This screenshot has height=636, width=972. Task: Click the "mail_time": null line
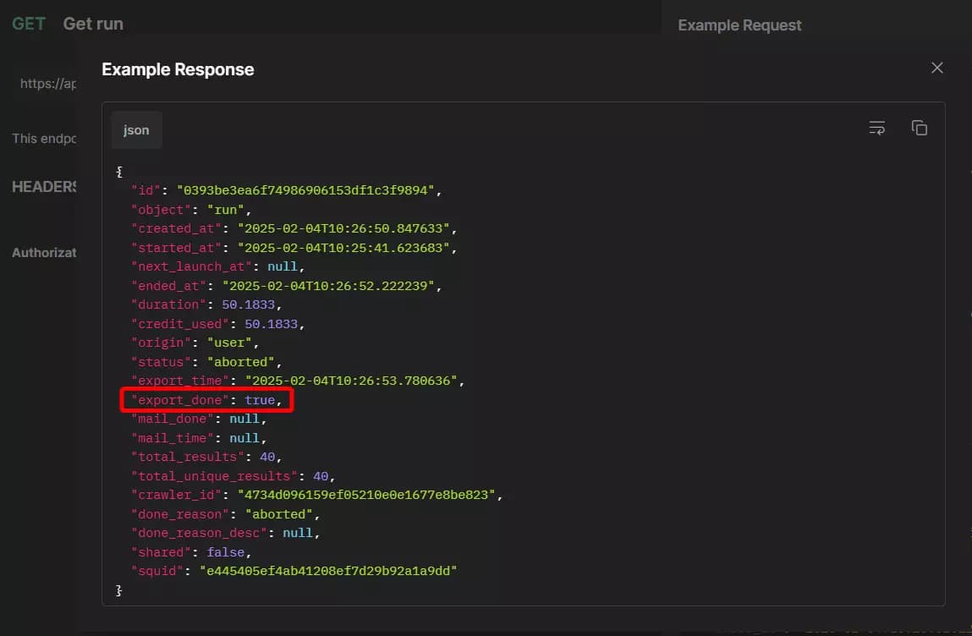pyautogui.click(x=198, y=438)
